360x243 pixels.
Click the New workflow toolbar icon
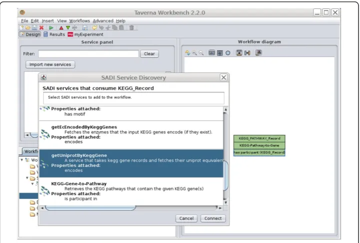click(x=22, y=28)
